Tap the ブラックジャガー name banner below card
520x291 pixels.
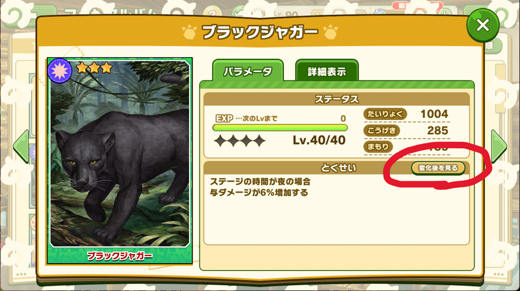[120, 255]
